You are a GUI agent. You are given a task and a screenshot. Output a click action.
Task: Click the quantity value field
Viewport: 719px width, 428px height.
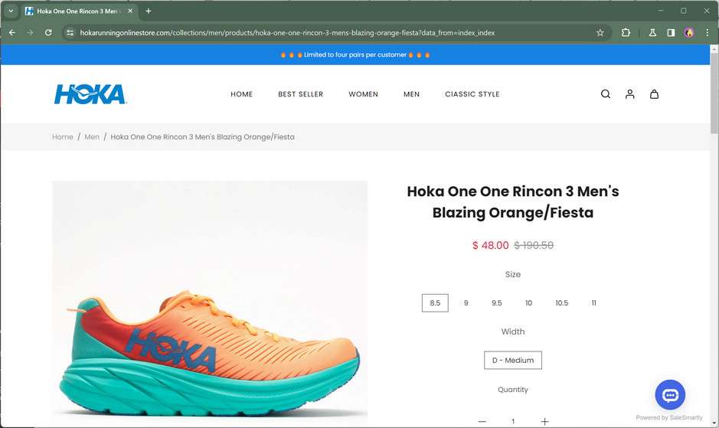tap(513, 421)
